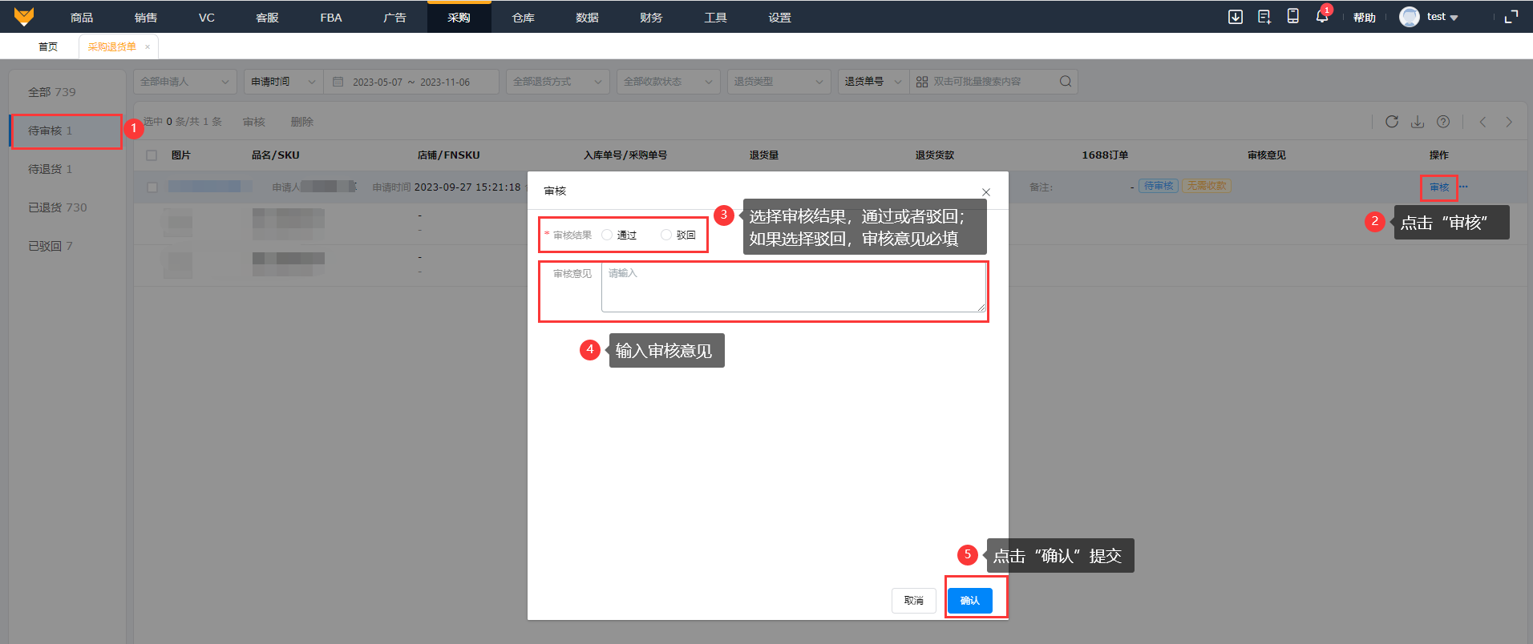Close the 审核 dialog with X
The image size is (1533, 644).
pos(986,192)
